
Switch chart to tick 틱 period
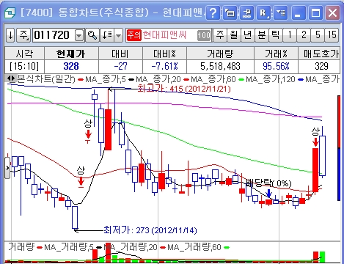coord(276,35)
